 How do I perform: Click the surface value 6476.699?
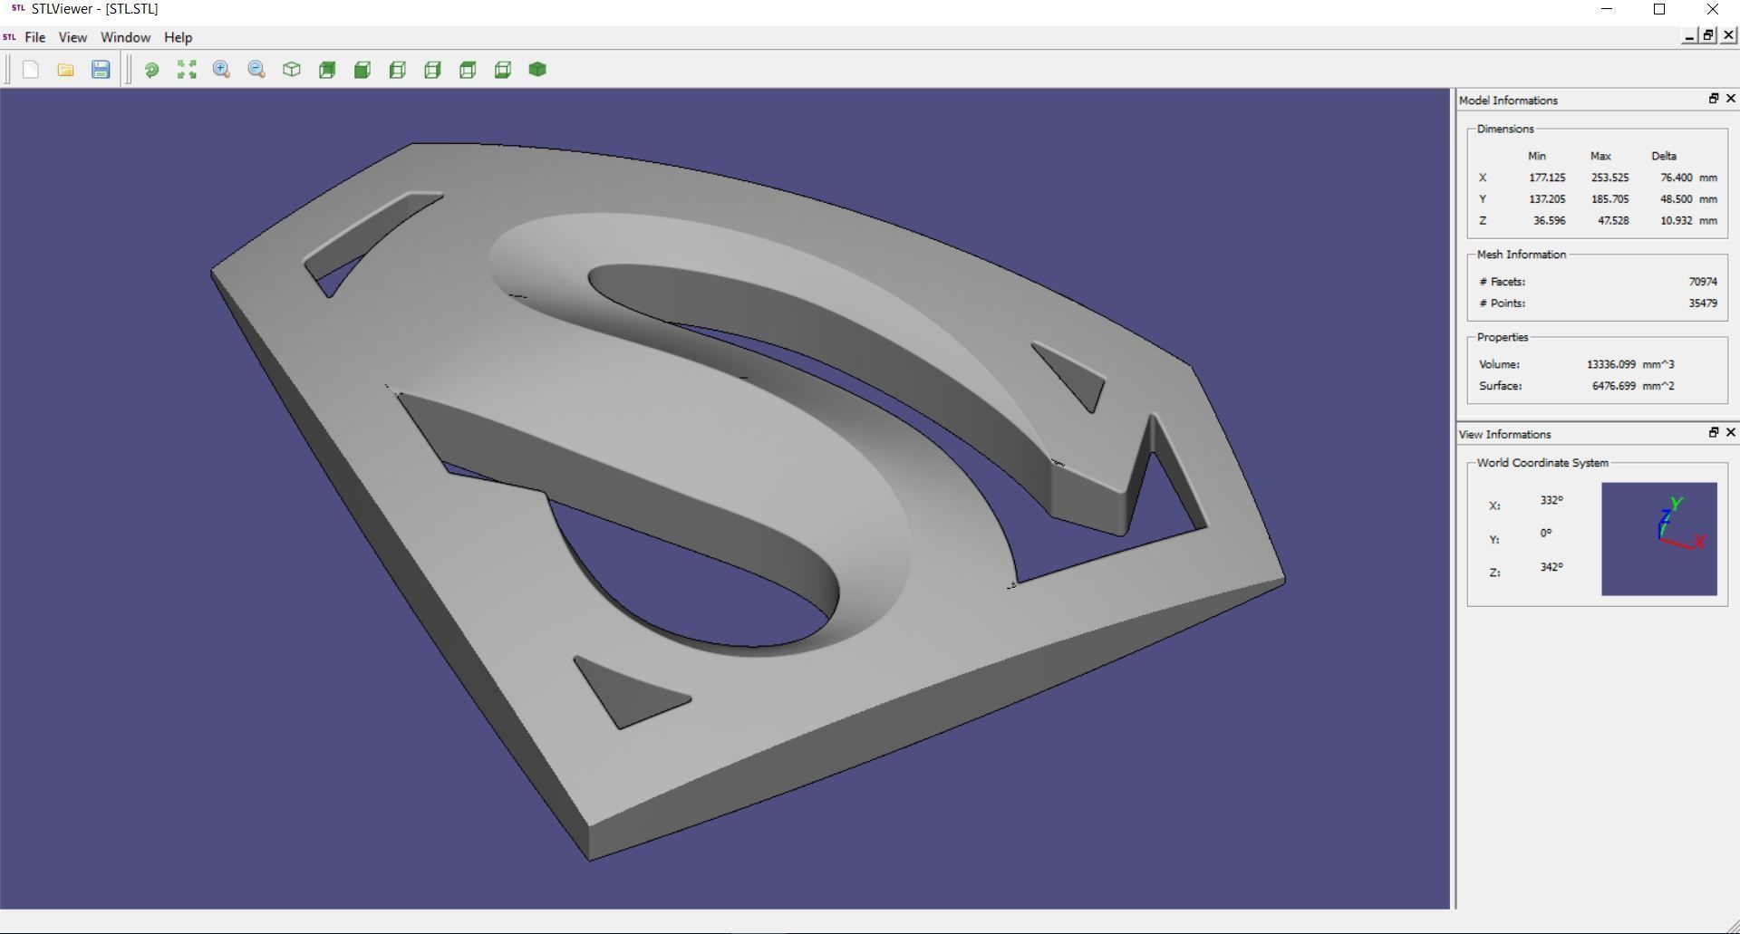click(1613, 386)
